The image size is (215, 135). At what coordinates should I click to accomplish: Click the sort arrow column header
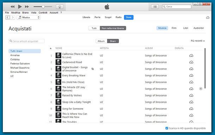coord(51,48)
